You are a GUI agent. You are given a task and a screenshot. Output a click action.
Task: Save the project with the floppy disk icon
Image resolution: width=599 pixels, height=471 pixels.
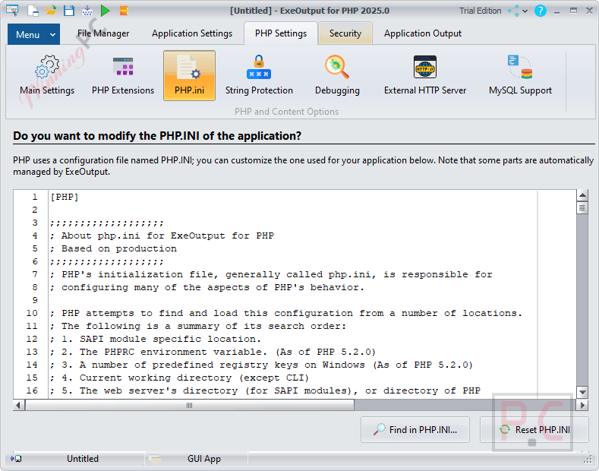coord(69,11)
